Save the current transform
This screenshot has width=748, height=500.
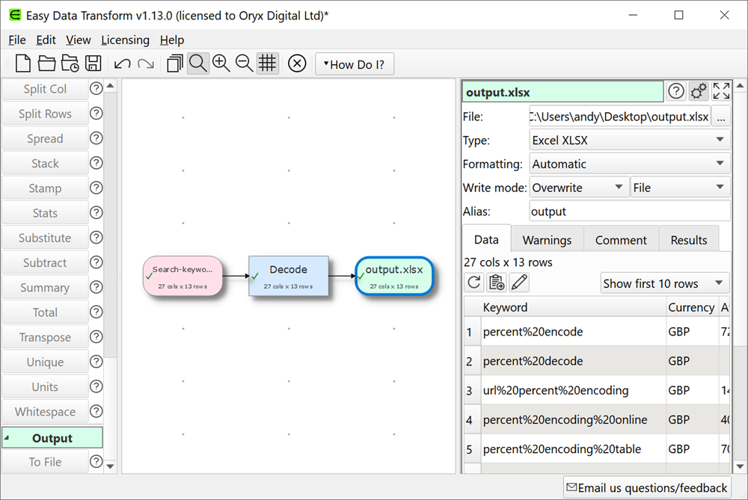93,63
